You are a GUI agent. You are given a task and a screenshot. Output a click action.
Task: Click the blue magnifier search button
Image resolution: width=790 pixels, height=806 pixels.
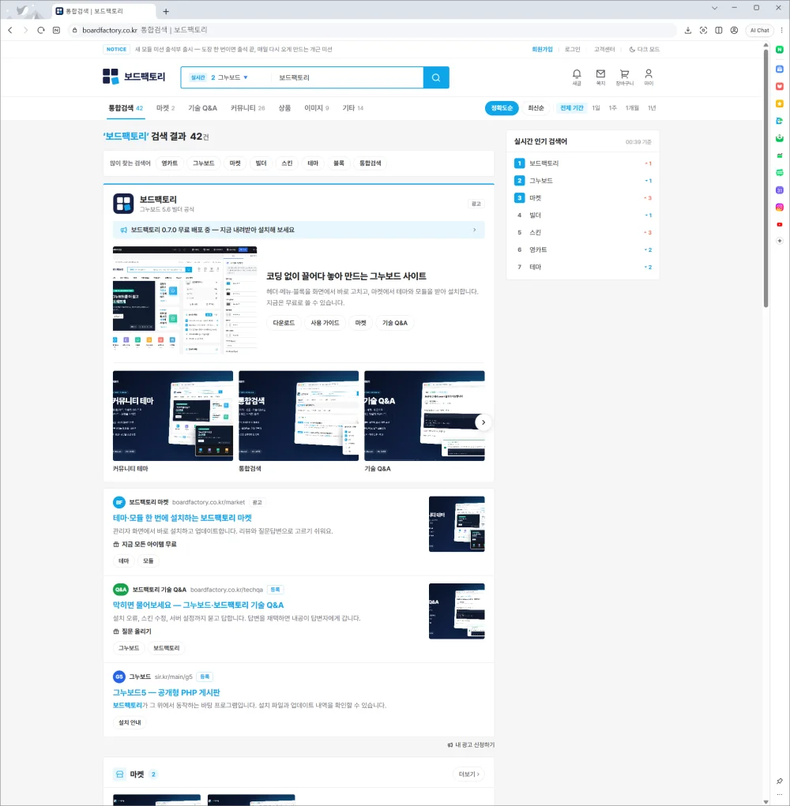tap(436, 77)
